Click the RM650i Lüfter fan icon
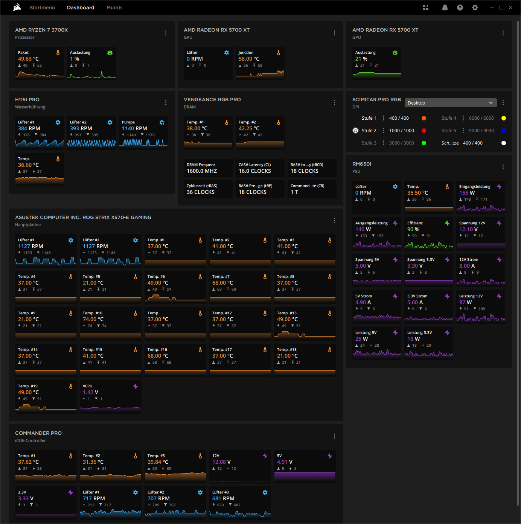 click(395, 187)
